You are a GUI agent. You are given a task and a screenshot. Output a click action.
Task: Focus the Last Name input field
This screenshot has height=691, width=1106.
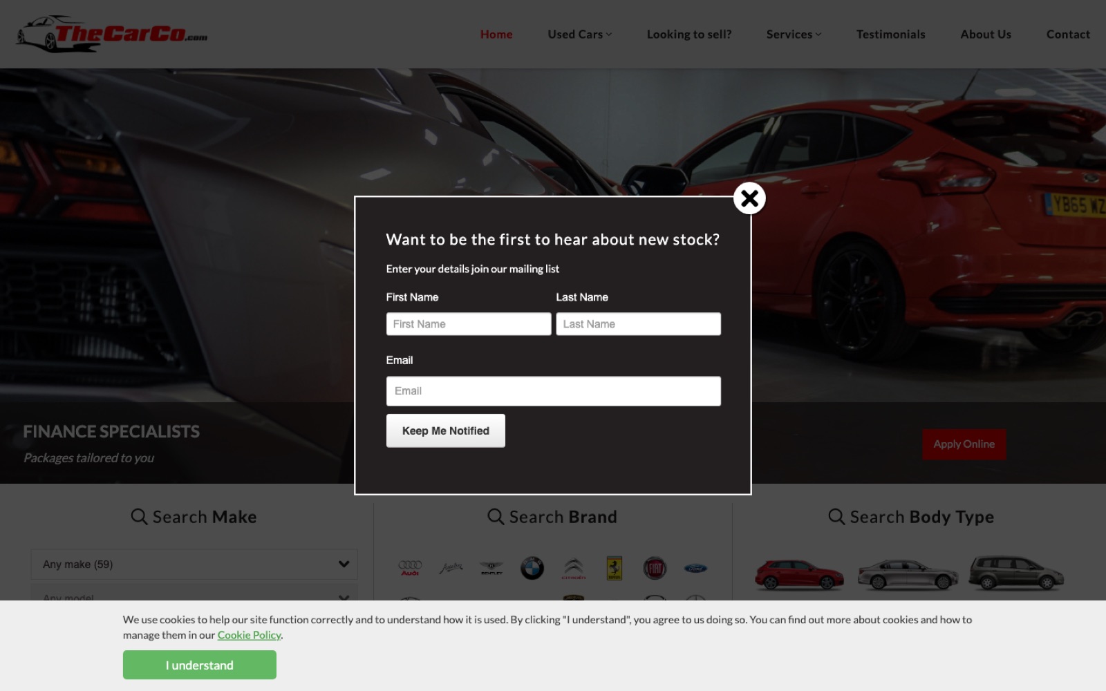point(639,324)
